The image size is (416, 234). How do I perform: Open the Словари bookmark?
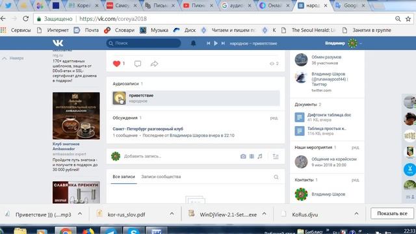point(120,31)
